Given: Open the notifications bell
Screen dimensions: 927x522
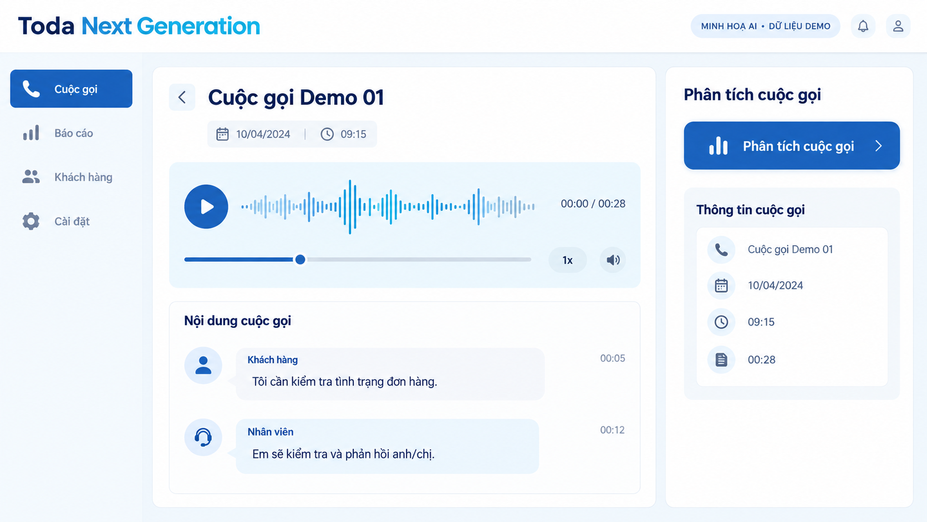Looking at the screenshot, I should coord(863,26).
